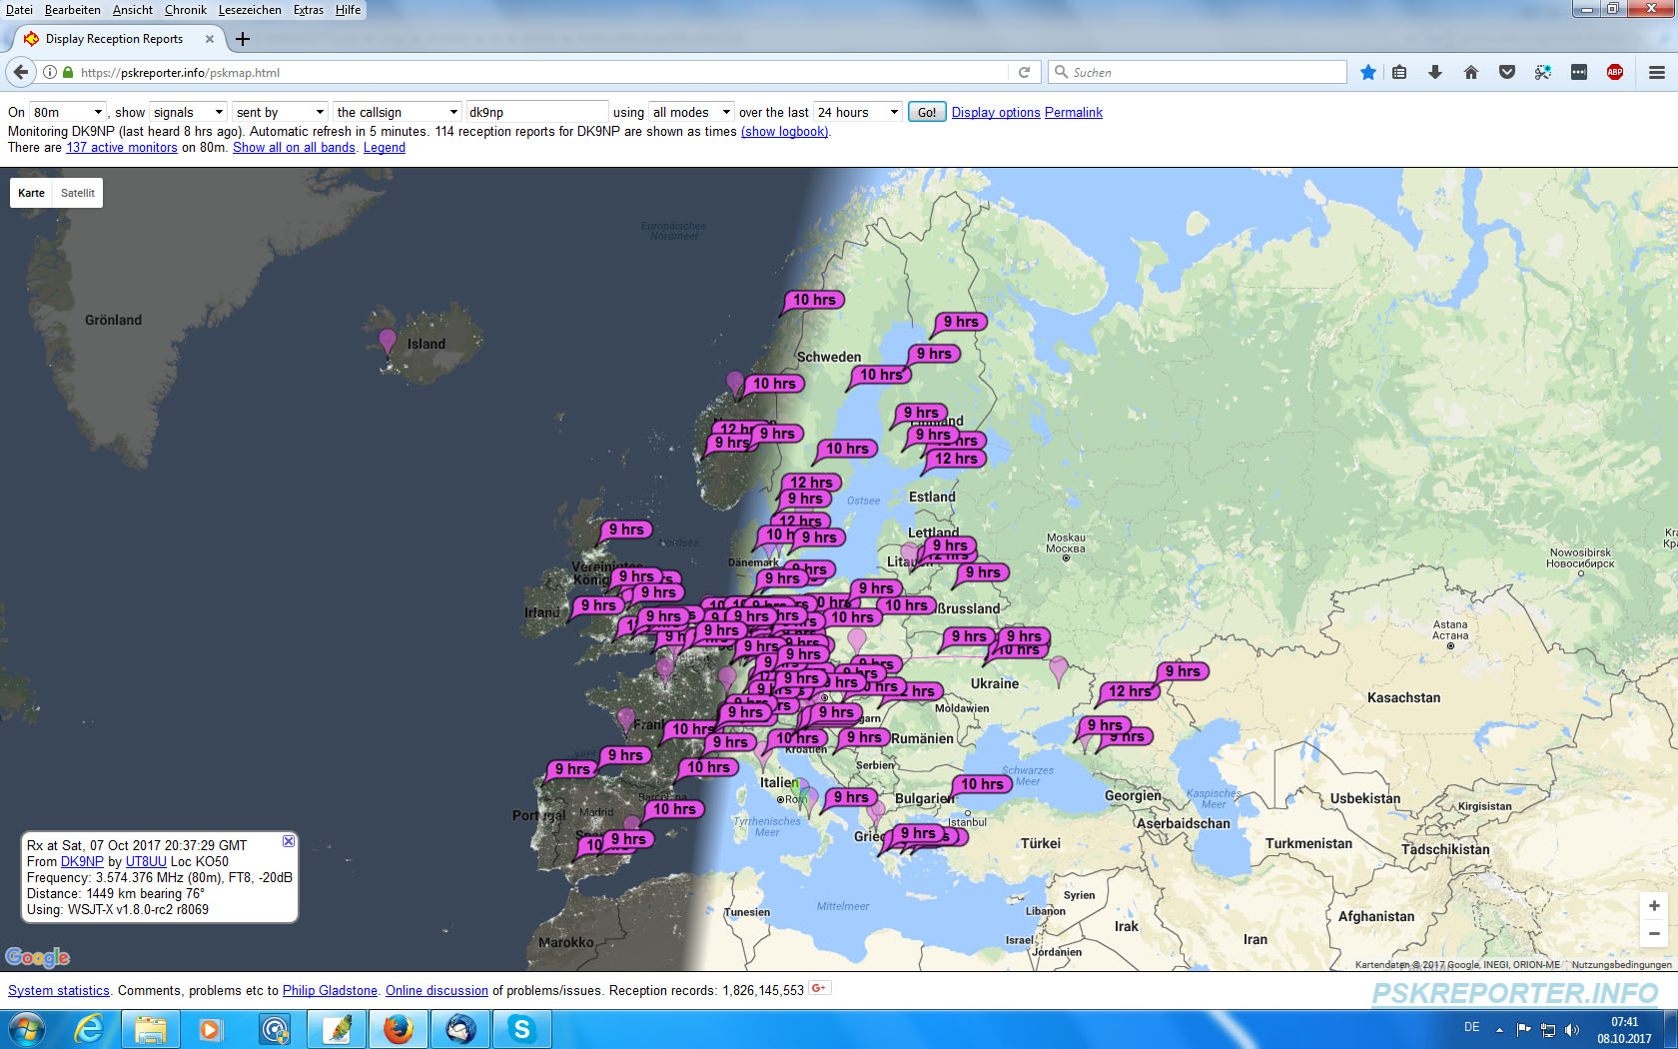Expand the '24 hours' time dropdown
The width and height of the screenshot is (1678, 1049).
pyautogui.click(x=858, y=112)
